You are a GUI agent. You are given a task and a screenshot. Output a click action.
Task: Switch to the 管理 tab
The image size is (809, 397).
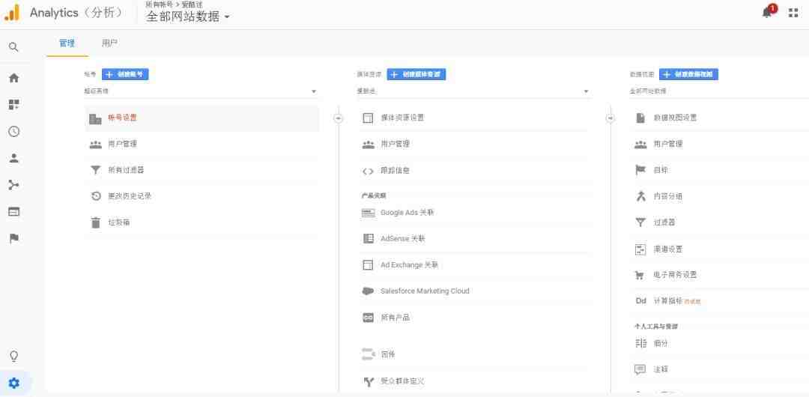coord(67,43)
